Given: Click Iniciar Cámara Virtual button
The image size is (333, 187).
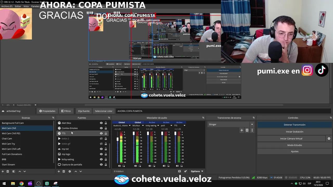Looking at the screenshot, I should click(291, 139).
